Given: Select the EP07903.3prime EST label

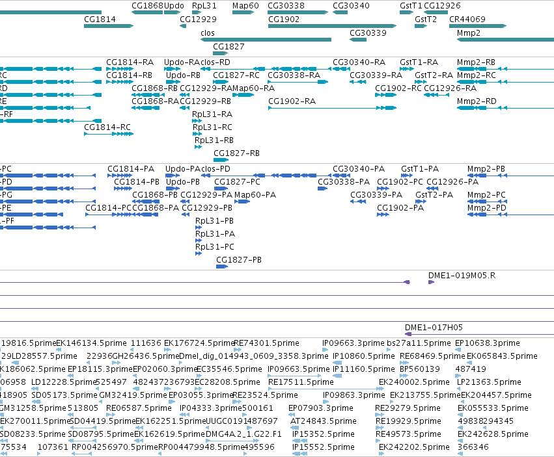Looking at the screenshot, I should click(x=321, y=408).
